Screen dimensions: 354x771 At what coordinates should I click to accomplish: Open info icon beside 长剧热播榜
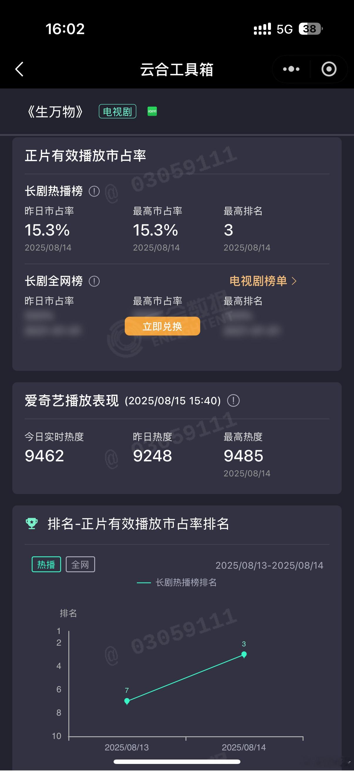[x=94, y=191]
